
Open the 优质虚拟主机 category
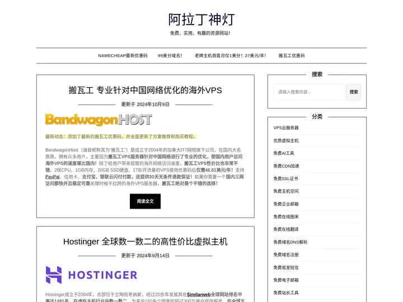286,140
